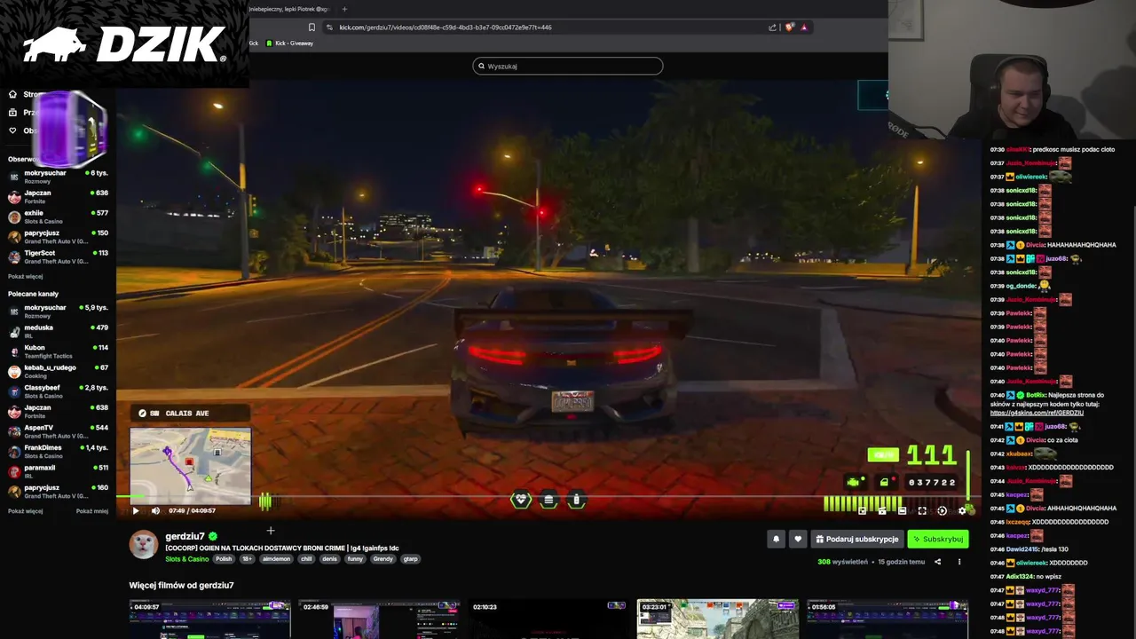
Task: Collapse recommended channels with Pokaż mniej
Action: (92, 511)
